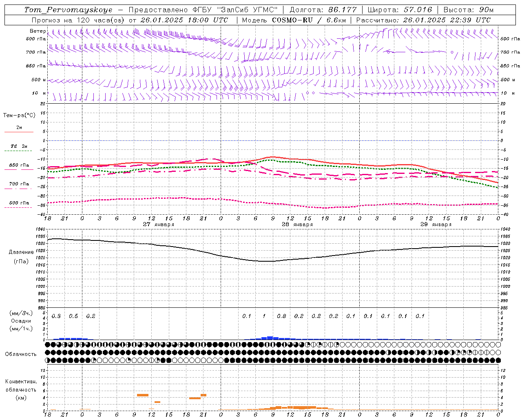Click the "Прогноз на 120 часа(ов)" text
This screenshot has width=522, height=418.
point(79,20)
